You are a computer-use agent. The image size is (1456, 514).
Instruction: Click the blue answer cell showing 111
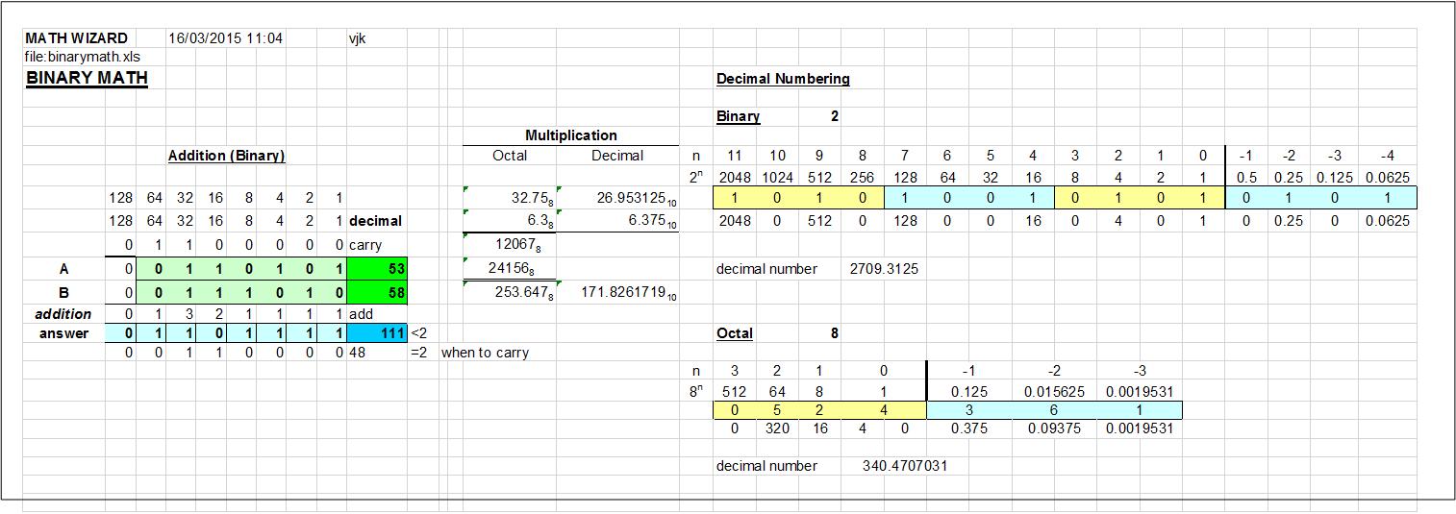[377, 333]
